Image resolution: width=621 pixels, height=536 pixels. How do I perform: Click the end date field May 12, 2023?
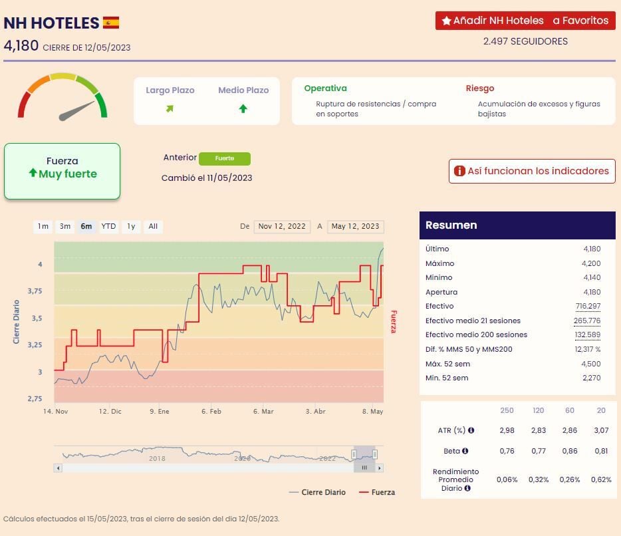pyautogui.click(x=355, y=226)
